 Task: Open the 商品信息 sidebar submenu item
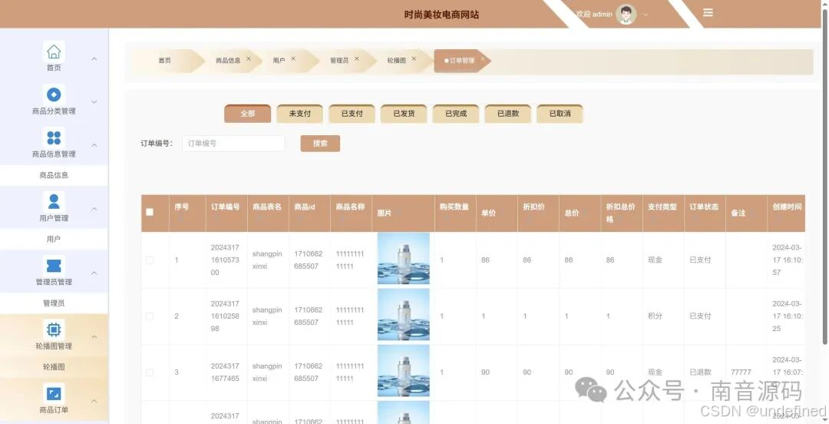pyautogui.click(x=54, y=175)
